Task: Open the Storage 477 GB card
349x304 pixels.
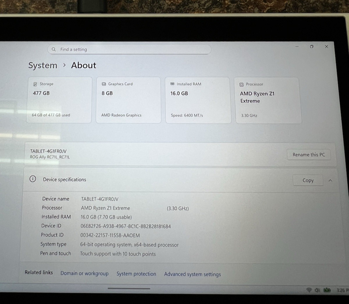Action: [59, 100]
